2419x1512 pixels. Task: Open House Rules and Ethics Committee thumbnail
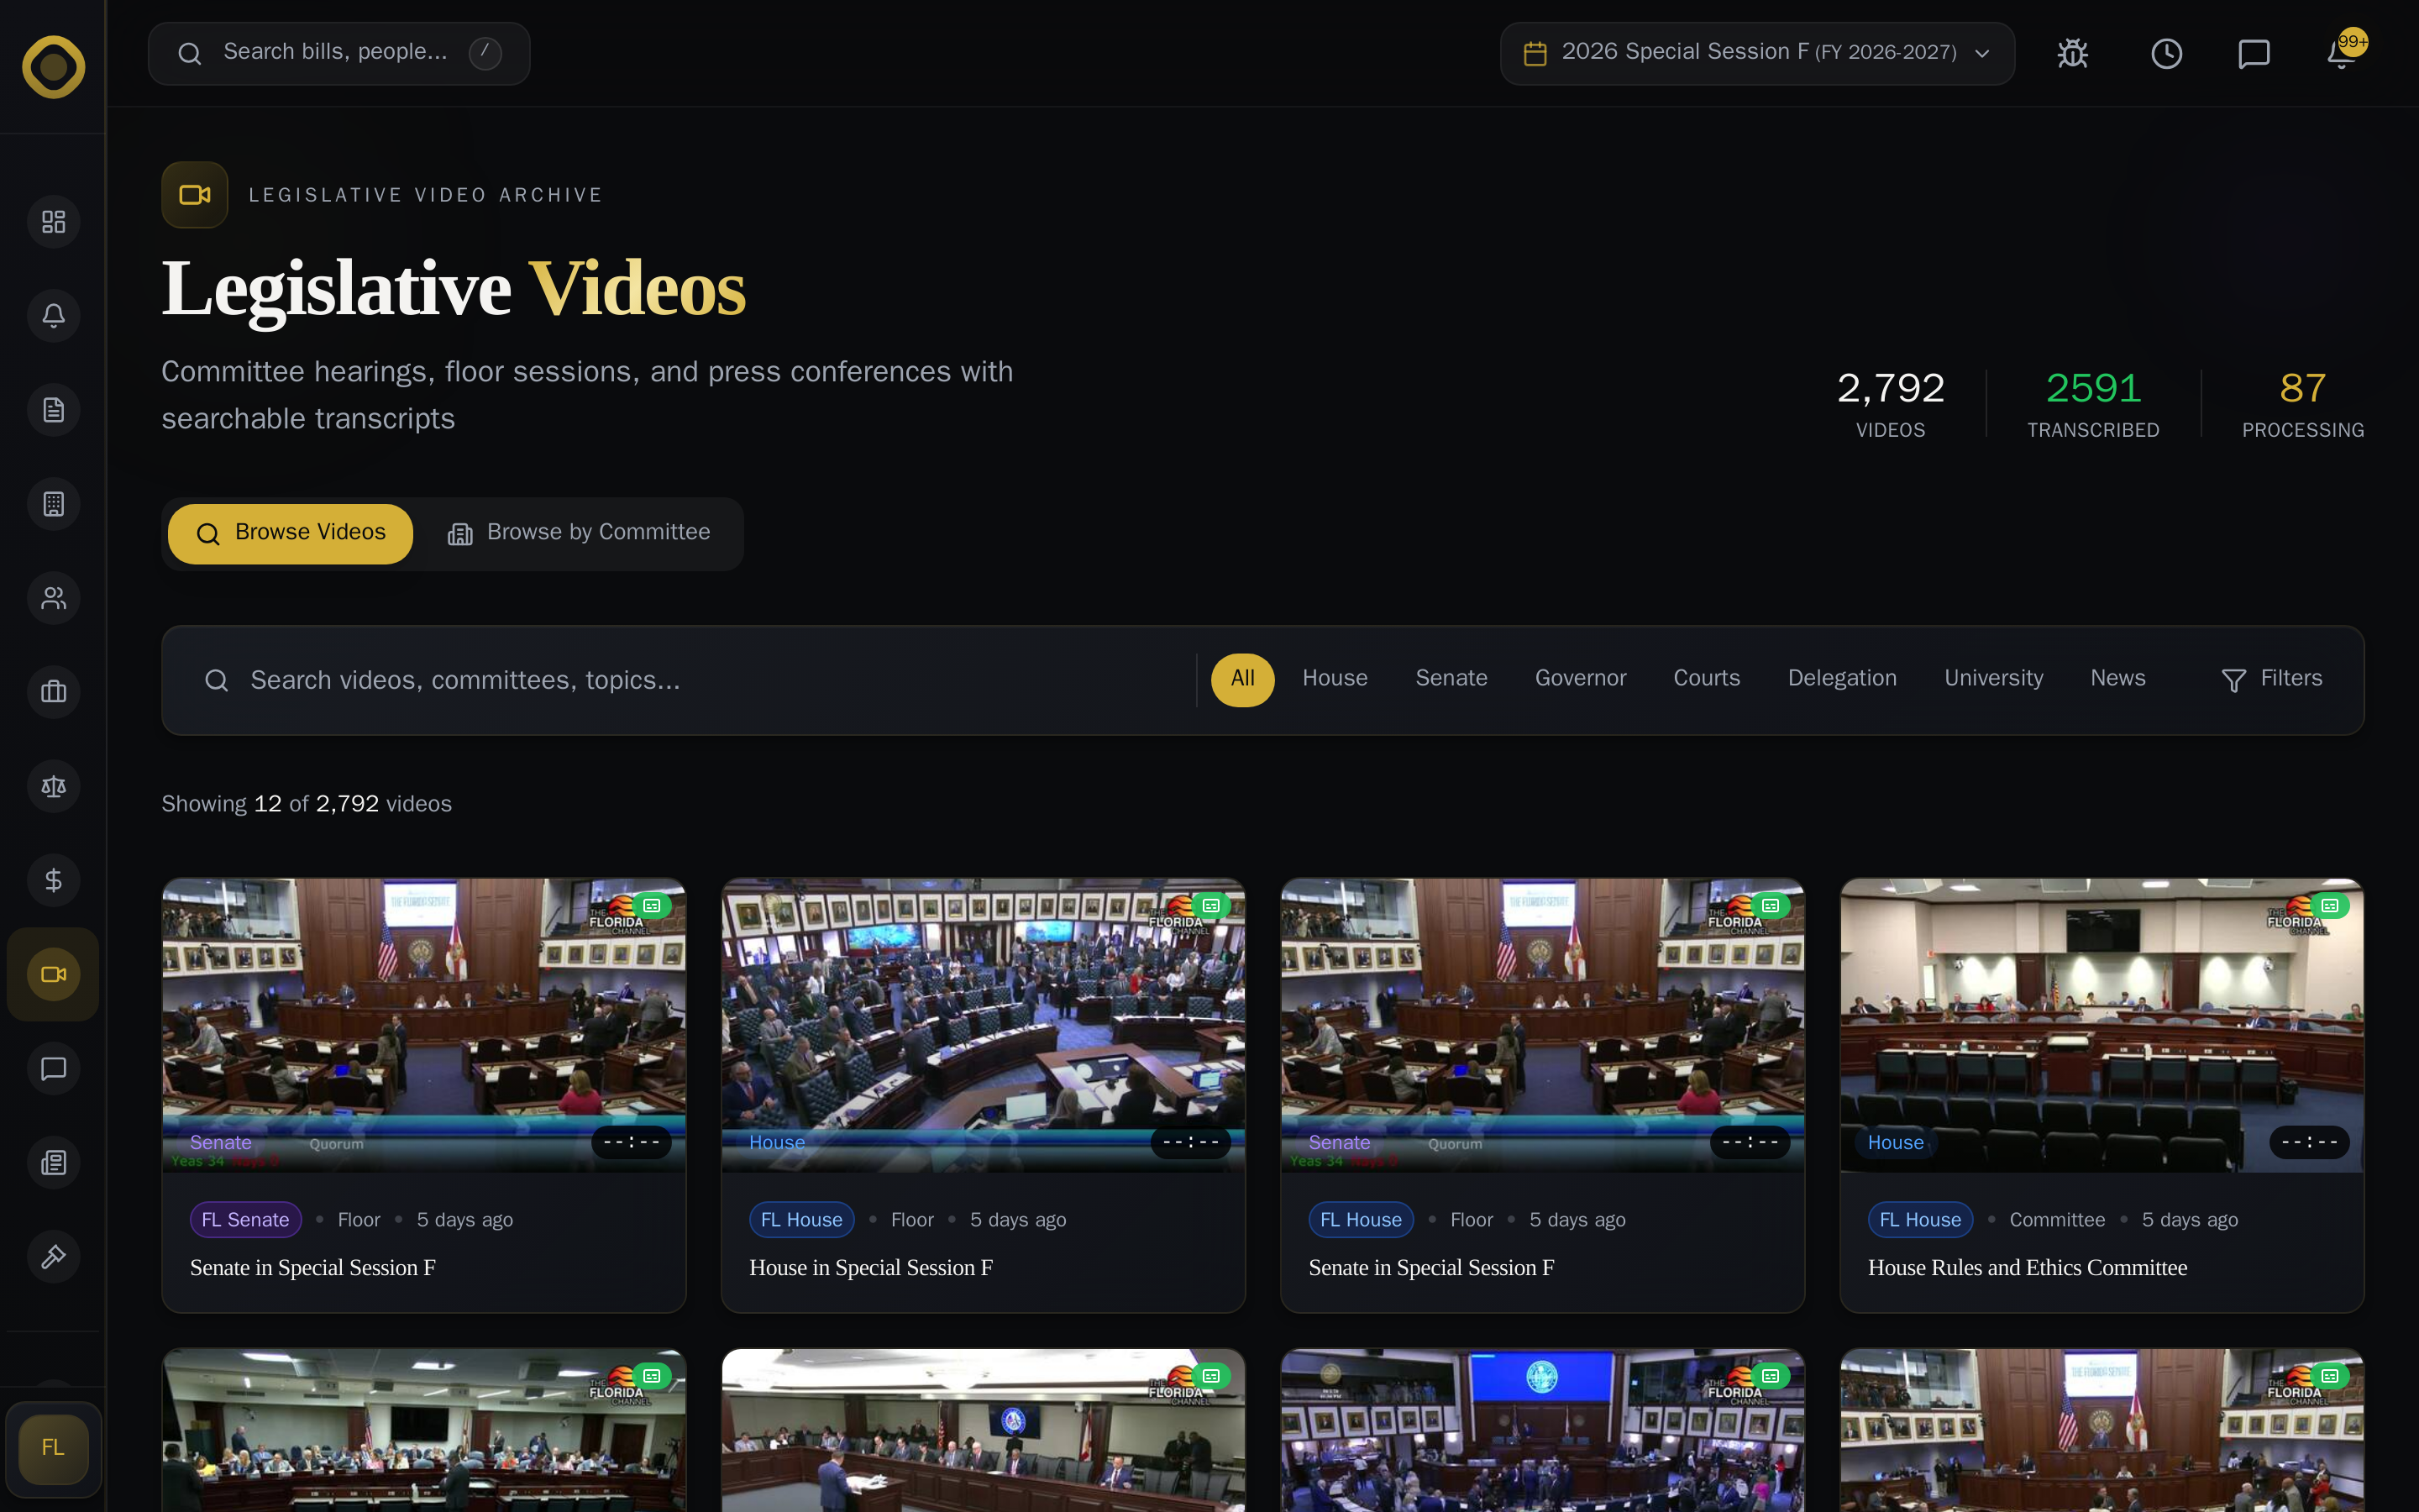pyautogui.click(x=2102, y=1025)
